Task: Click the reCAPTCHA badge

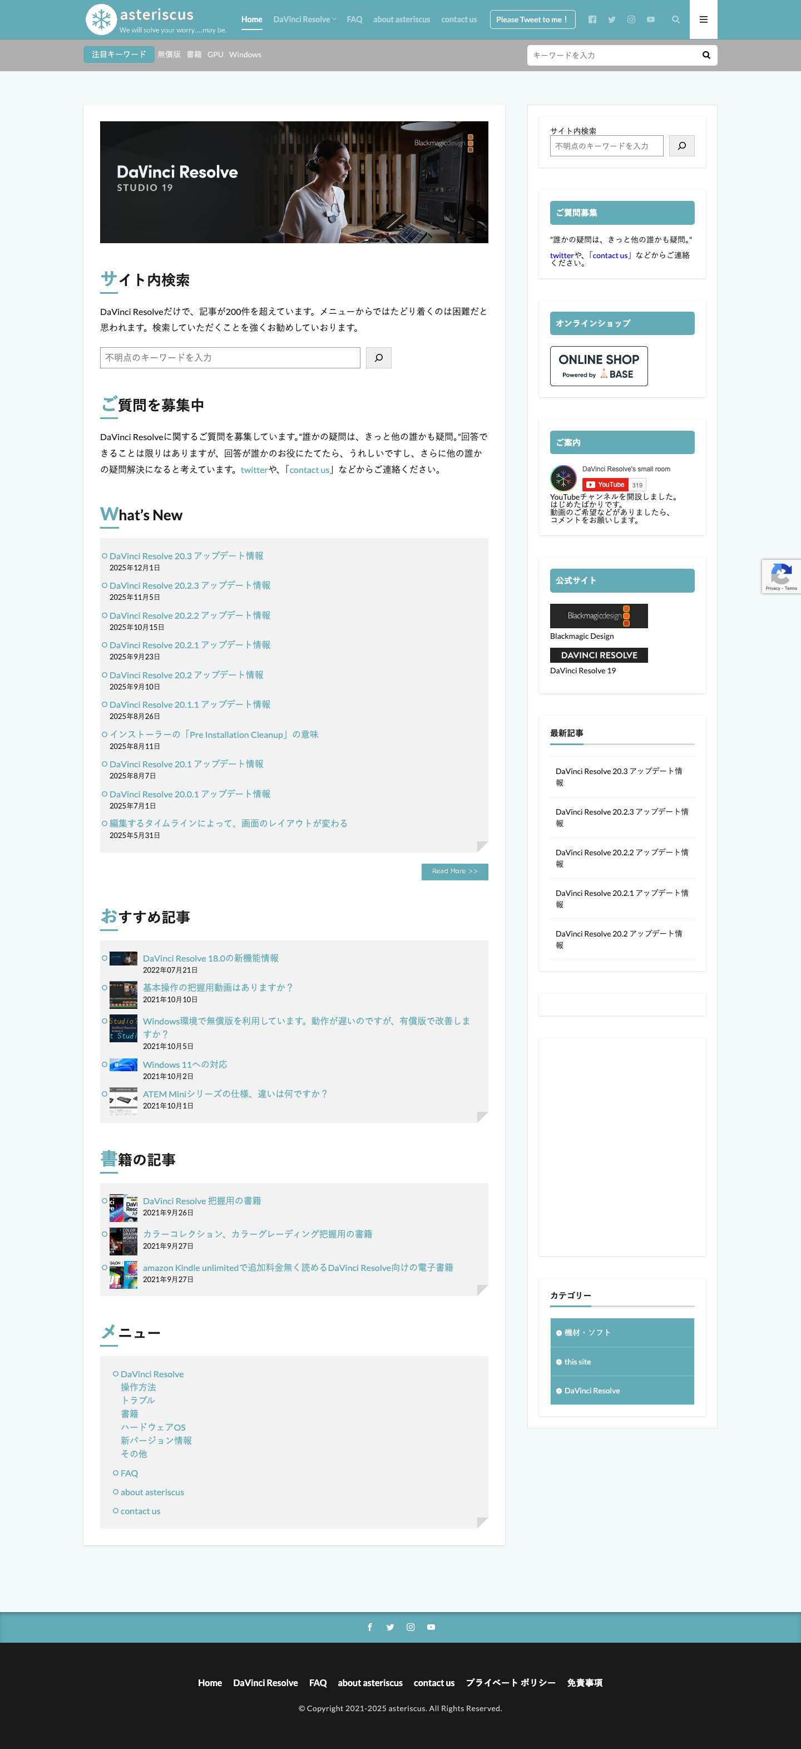Action: pos(782,577)
